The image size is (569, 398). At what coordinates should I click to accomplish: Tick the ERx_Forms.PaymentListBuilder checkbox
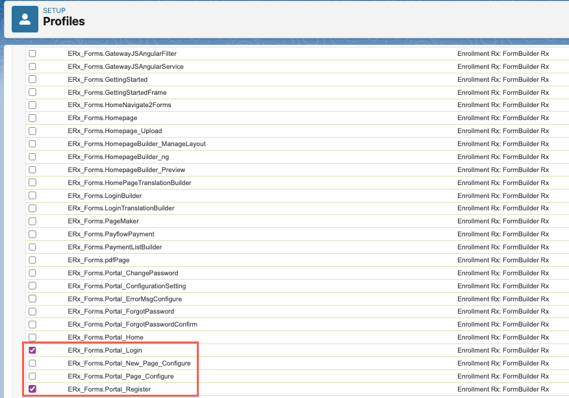pyautogui.click(x=32, y=247)
